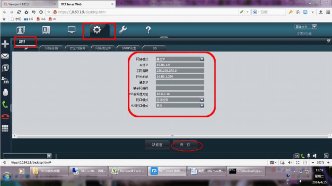Click the green call phone icon

(5, 104)
